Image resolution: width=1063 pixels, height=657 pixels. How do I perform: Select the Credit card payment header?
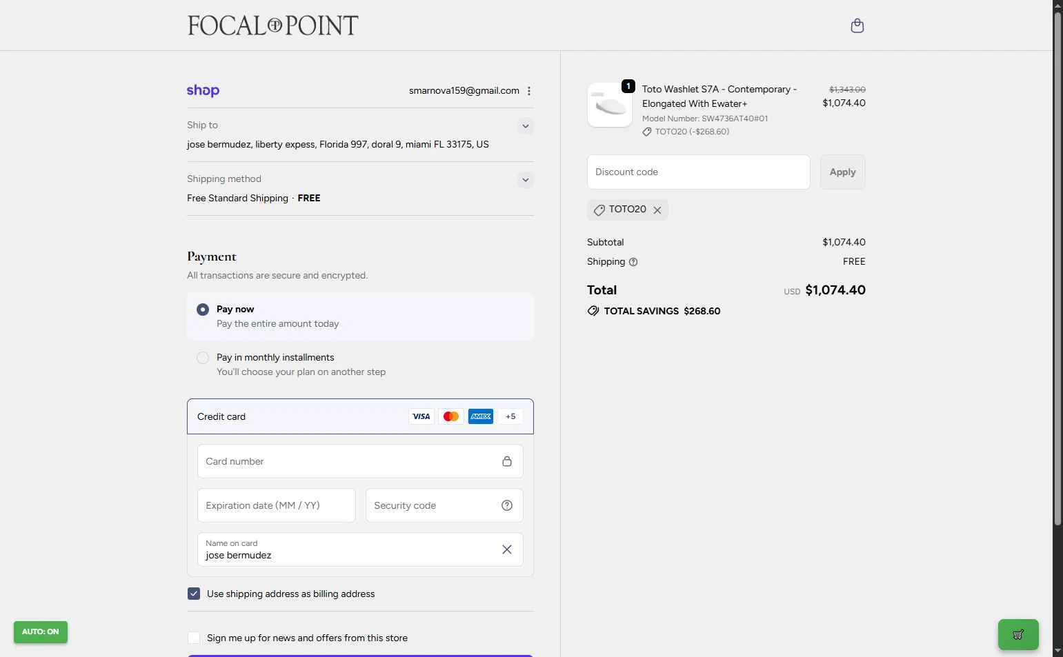[360, 416]
